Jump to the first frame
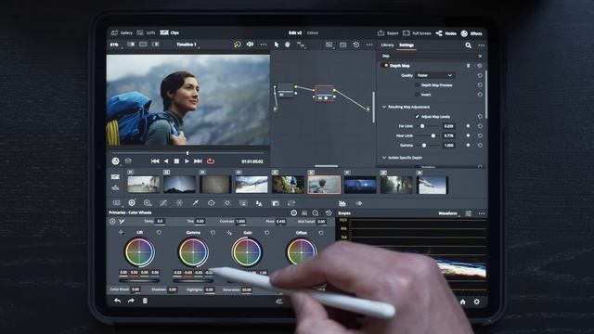Image resolution: width=594 pixels, height=334 pixels. [155, 161]
